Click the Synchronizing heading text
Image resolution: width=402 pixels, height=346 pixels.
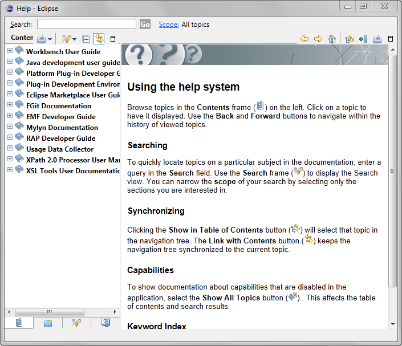[156, 211]
